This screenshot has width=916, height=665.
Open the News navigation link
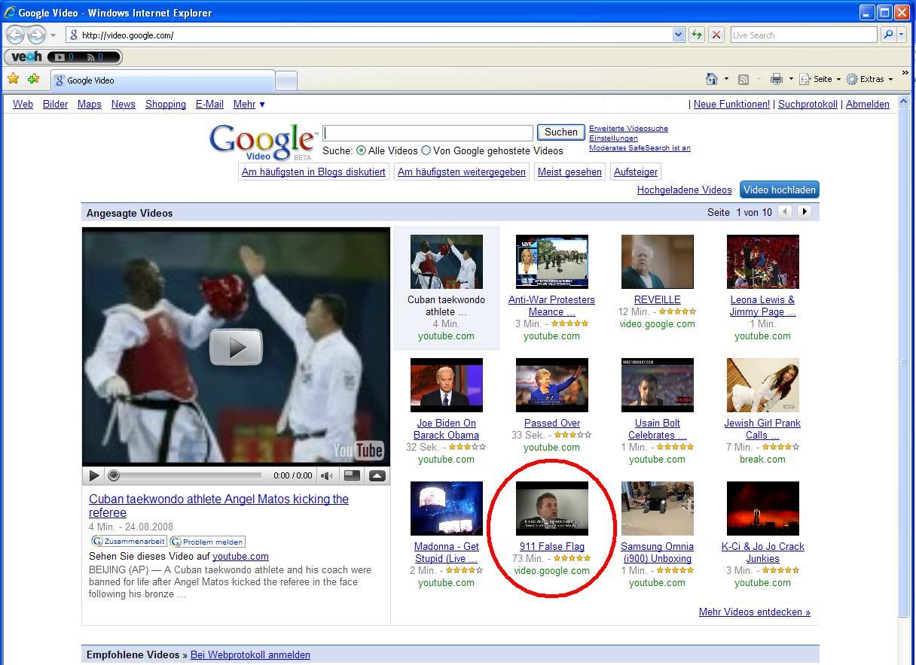click(x=124, y=104)
